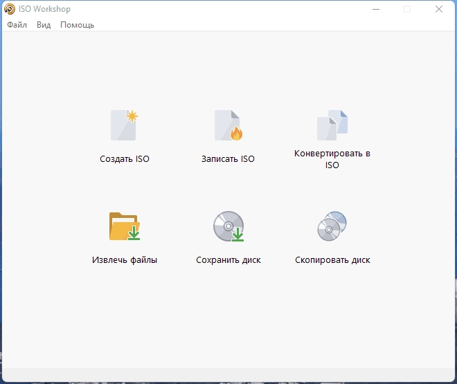Click the Скопировать диск label
The height and width of the screenshot is (384, 457).
point(332,259)
